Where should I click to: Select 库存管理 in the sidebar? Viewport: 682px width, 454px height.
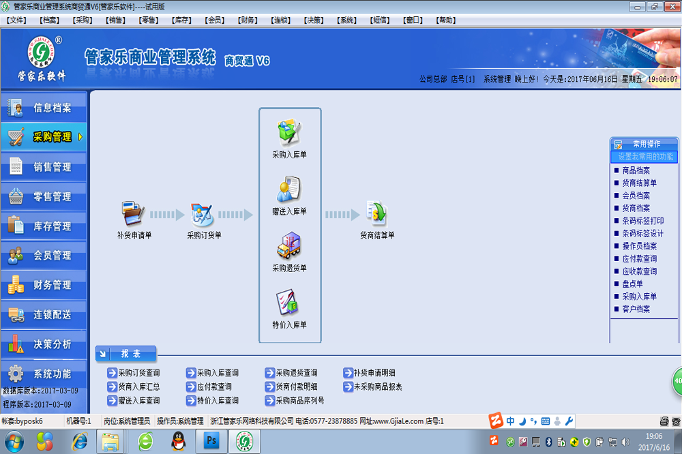click(x=44, y=226)
